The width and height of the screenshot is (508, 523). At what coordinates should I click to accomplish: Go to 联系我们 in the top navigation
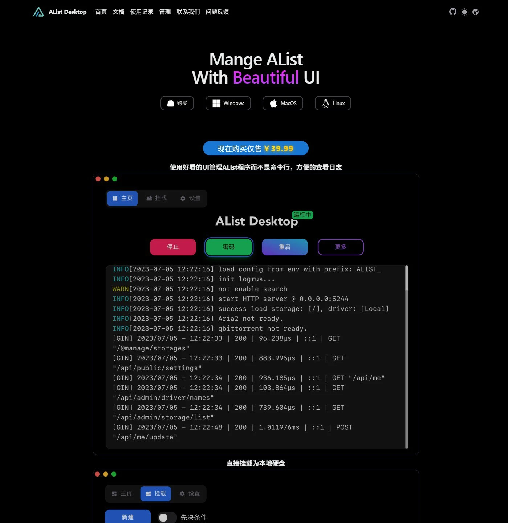[188, 12]
